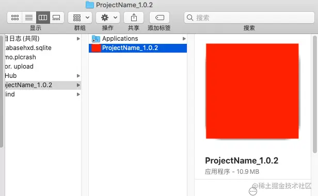Click the left column scrollbar
Screen dimensions: 318x196
[2, 91]
